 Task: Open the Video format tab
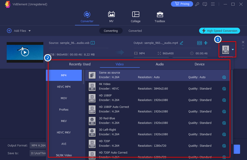[120, 64]
